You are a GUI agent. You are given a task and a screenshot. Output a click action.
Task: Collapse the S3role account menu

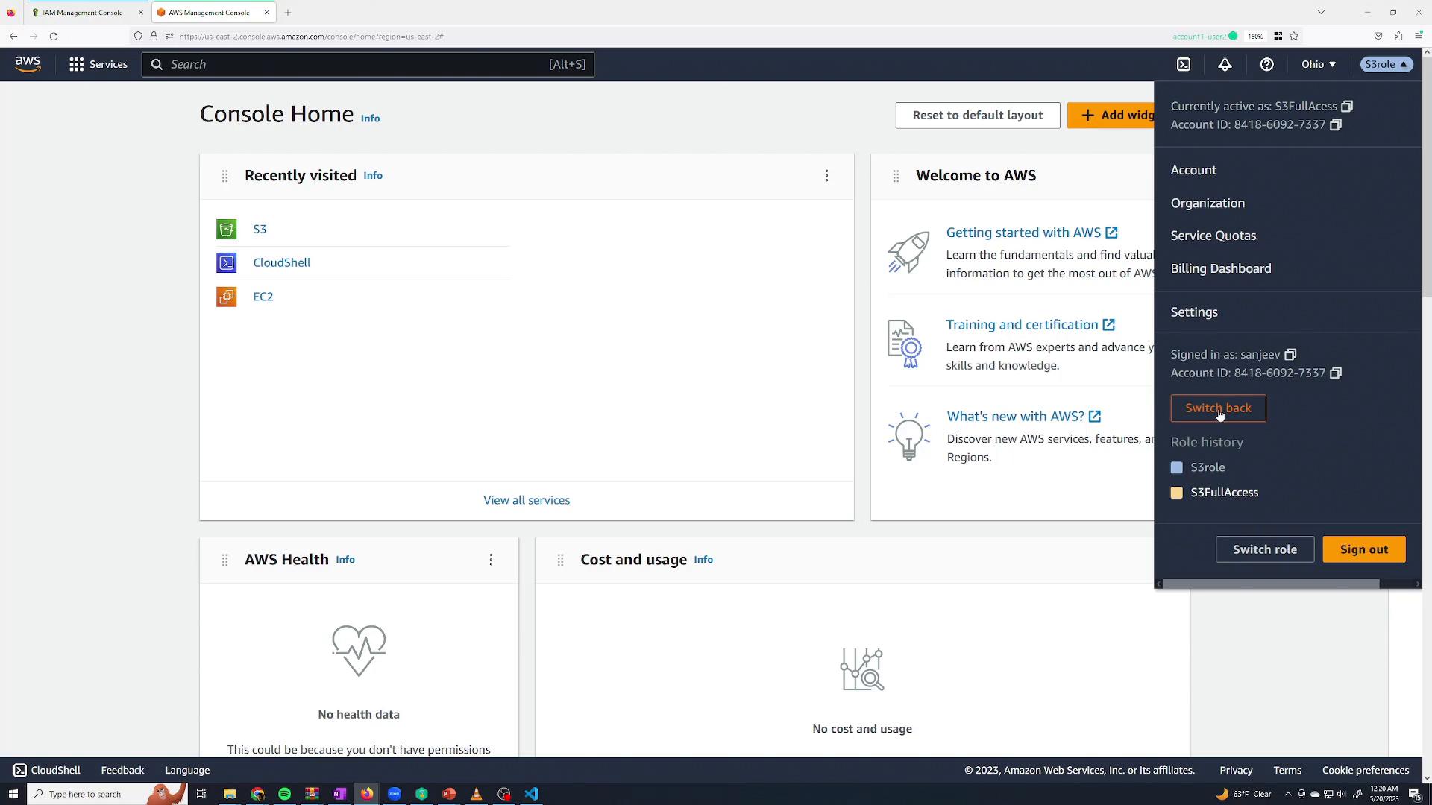click(1386, 64)
